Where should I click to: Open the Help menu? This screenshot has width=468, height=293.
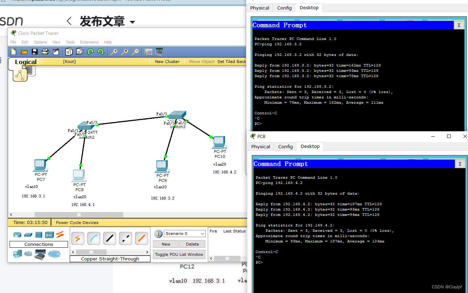pyautogui.click(x=108, y=42)
